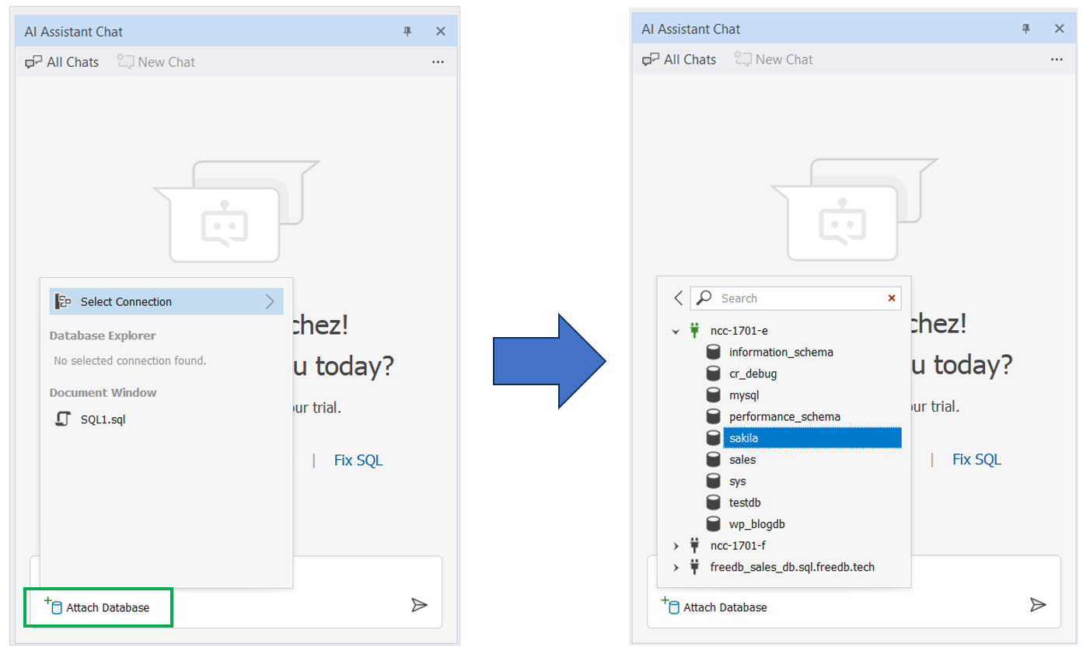Open the Select Connection submenu
This screenshot has height=654, width=1090.
166,301
